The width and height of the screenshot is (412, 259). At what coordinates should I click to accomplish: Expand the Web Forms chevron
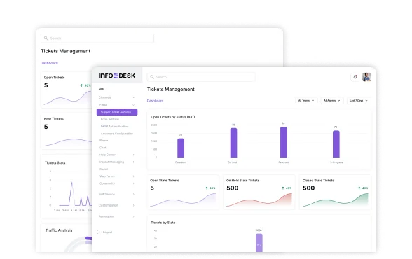[x=133, y=176]
